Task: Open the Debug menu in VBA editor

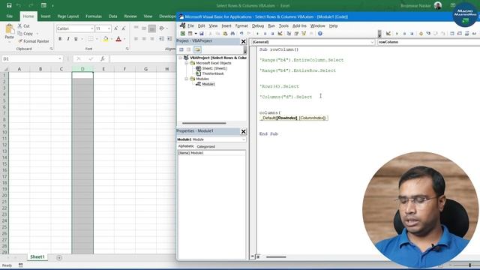Action: coord(258,25)
